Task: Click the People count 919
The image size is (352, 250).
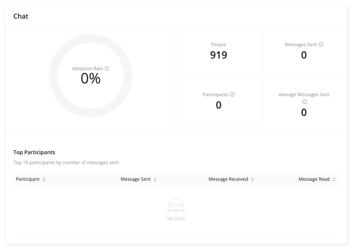Action: pos(218,55)
